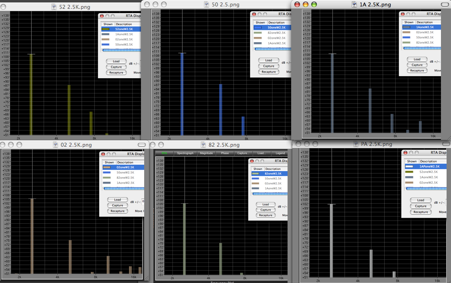Screen dimensions: 451x283
Task: Toggle toolbar pill button in PA 2.5K.png window
Action: point(446,144)
